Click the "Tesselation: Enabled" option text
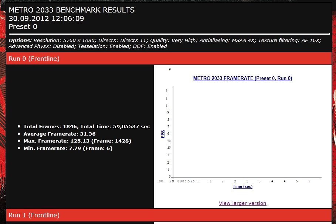The width and height of the screenshot is (336, 224). pyautogui.click(x=104, y=46)
